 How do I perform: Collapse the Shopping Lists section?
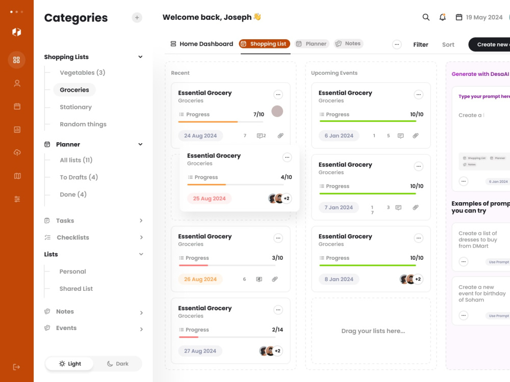tap(141, 57)
